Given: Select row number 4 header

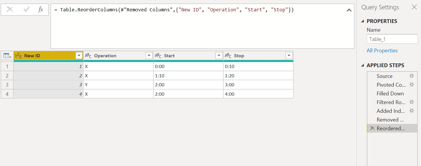Looking at the screenshot, I should coord(7,94).
